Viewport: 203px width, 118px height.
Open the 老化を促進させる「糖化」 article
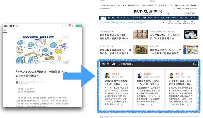[114, 37]
